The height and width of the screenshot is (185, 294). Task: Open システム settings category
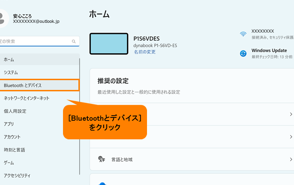[x=39, y=73]
